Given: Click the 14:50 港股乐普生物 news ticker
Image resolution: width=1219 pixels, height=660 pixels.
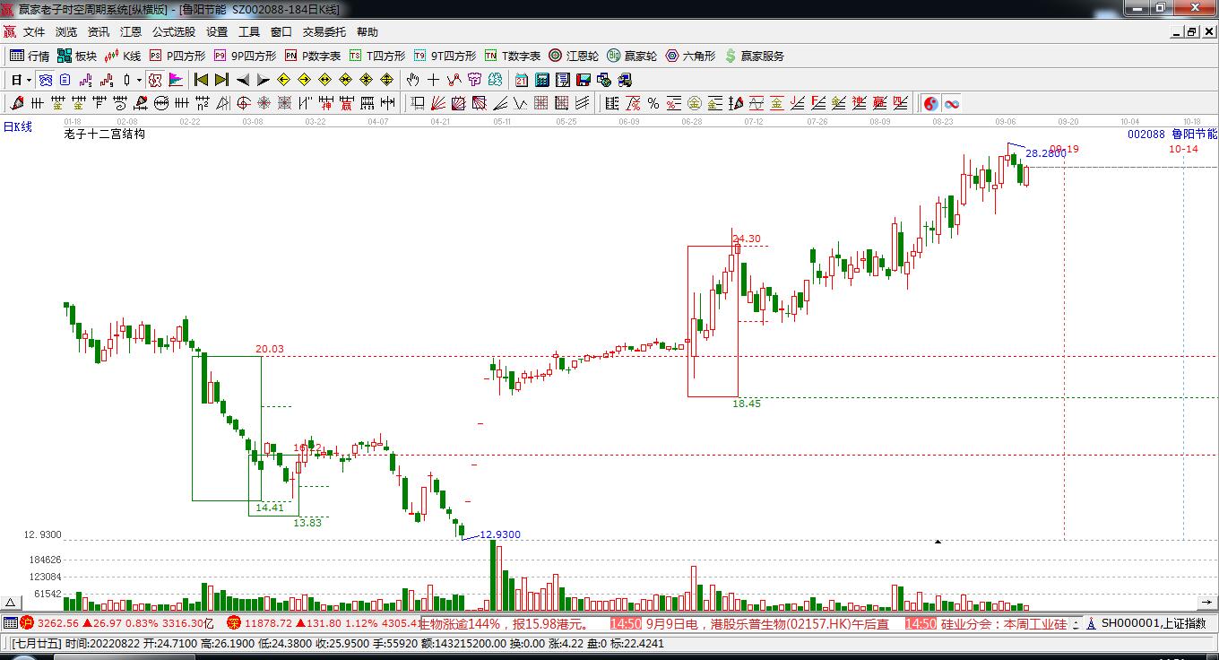Looking at the screenshot, I should [x=749, y=623].
